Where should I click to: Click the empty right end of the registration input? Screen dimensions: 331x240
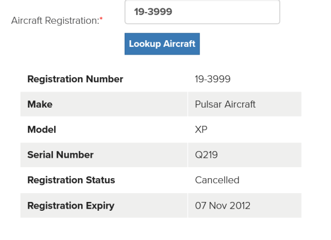[x=259, y=12]
